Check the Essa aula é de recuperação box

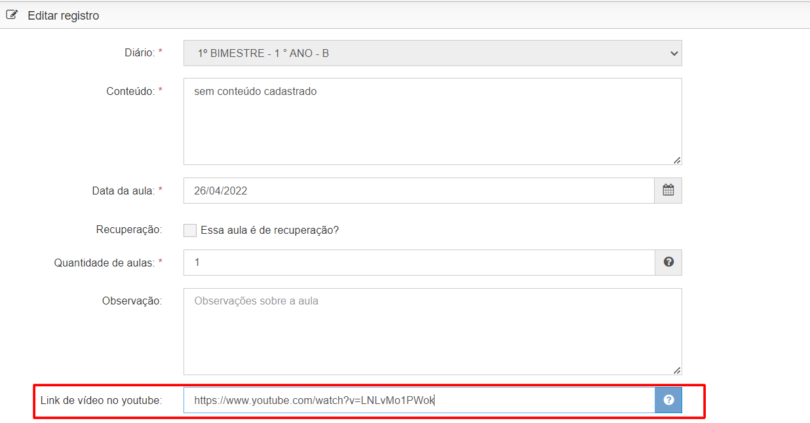coord(190,230)
